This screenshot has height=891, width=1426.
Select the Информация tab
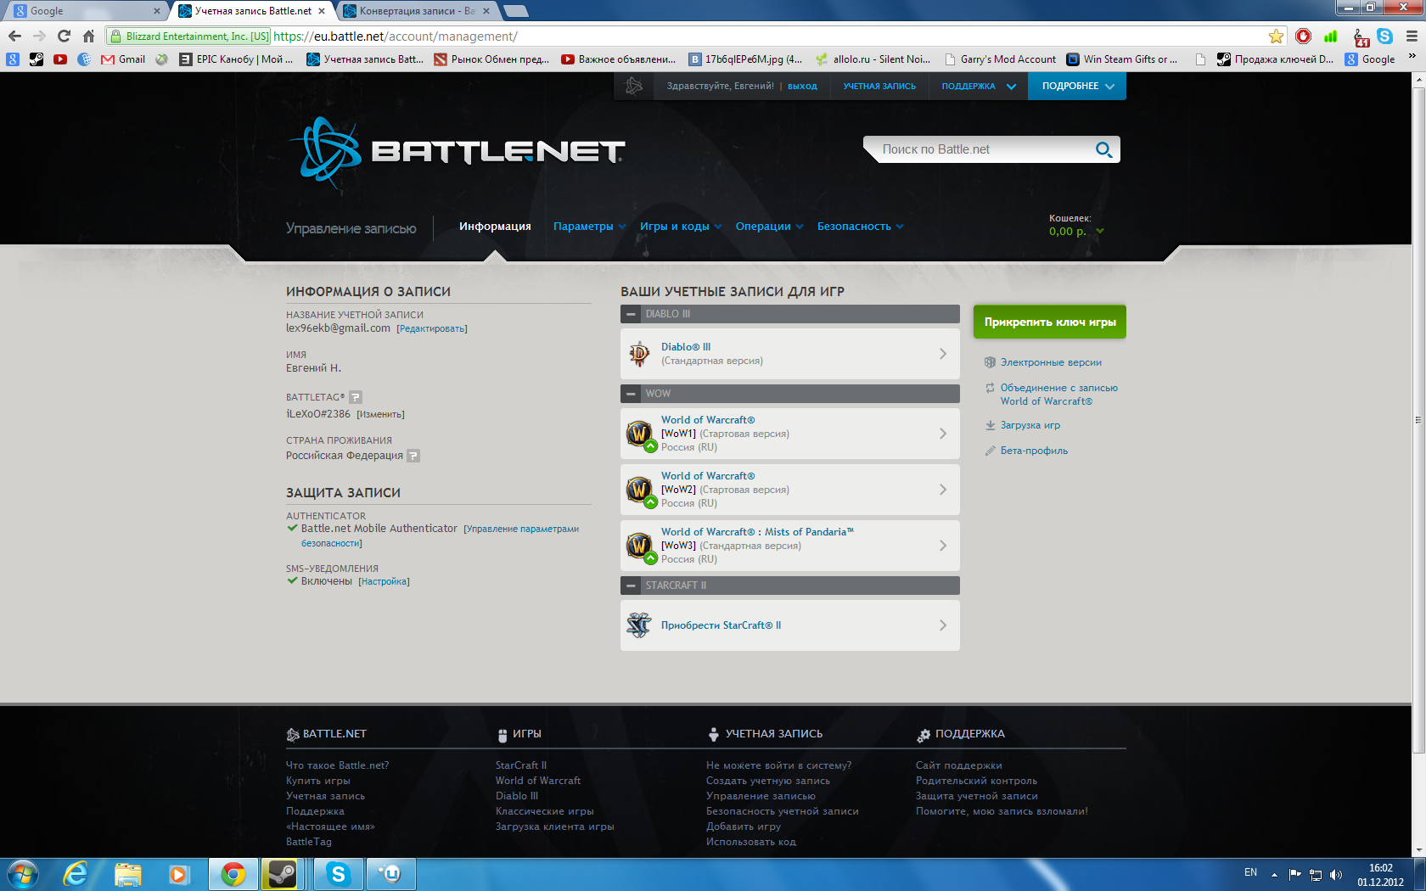495,227
